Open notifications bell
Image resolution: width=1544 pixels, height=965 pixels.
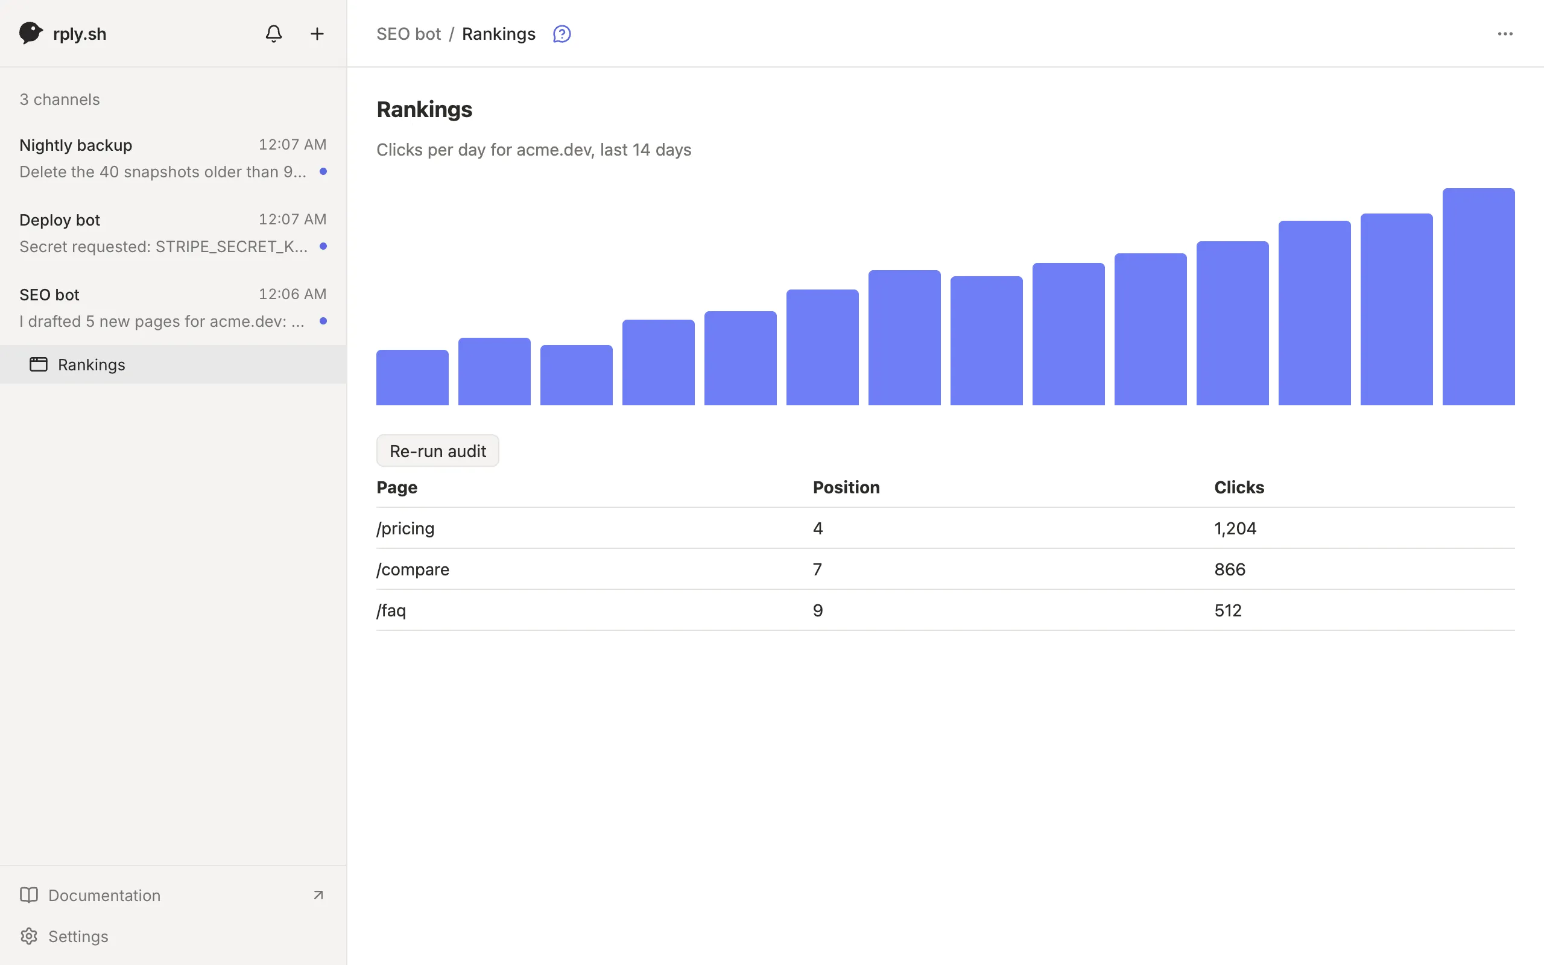pyautogui.click(x=274, y=33)
